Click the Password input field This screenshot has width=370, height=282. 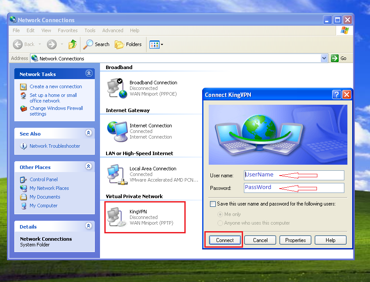[294, 188]
